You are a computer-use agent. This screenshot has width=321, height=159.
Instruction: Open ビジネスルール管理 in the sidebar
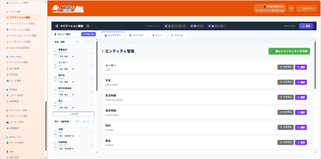pyautogui.click(x=20, y=42)
